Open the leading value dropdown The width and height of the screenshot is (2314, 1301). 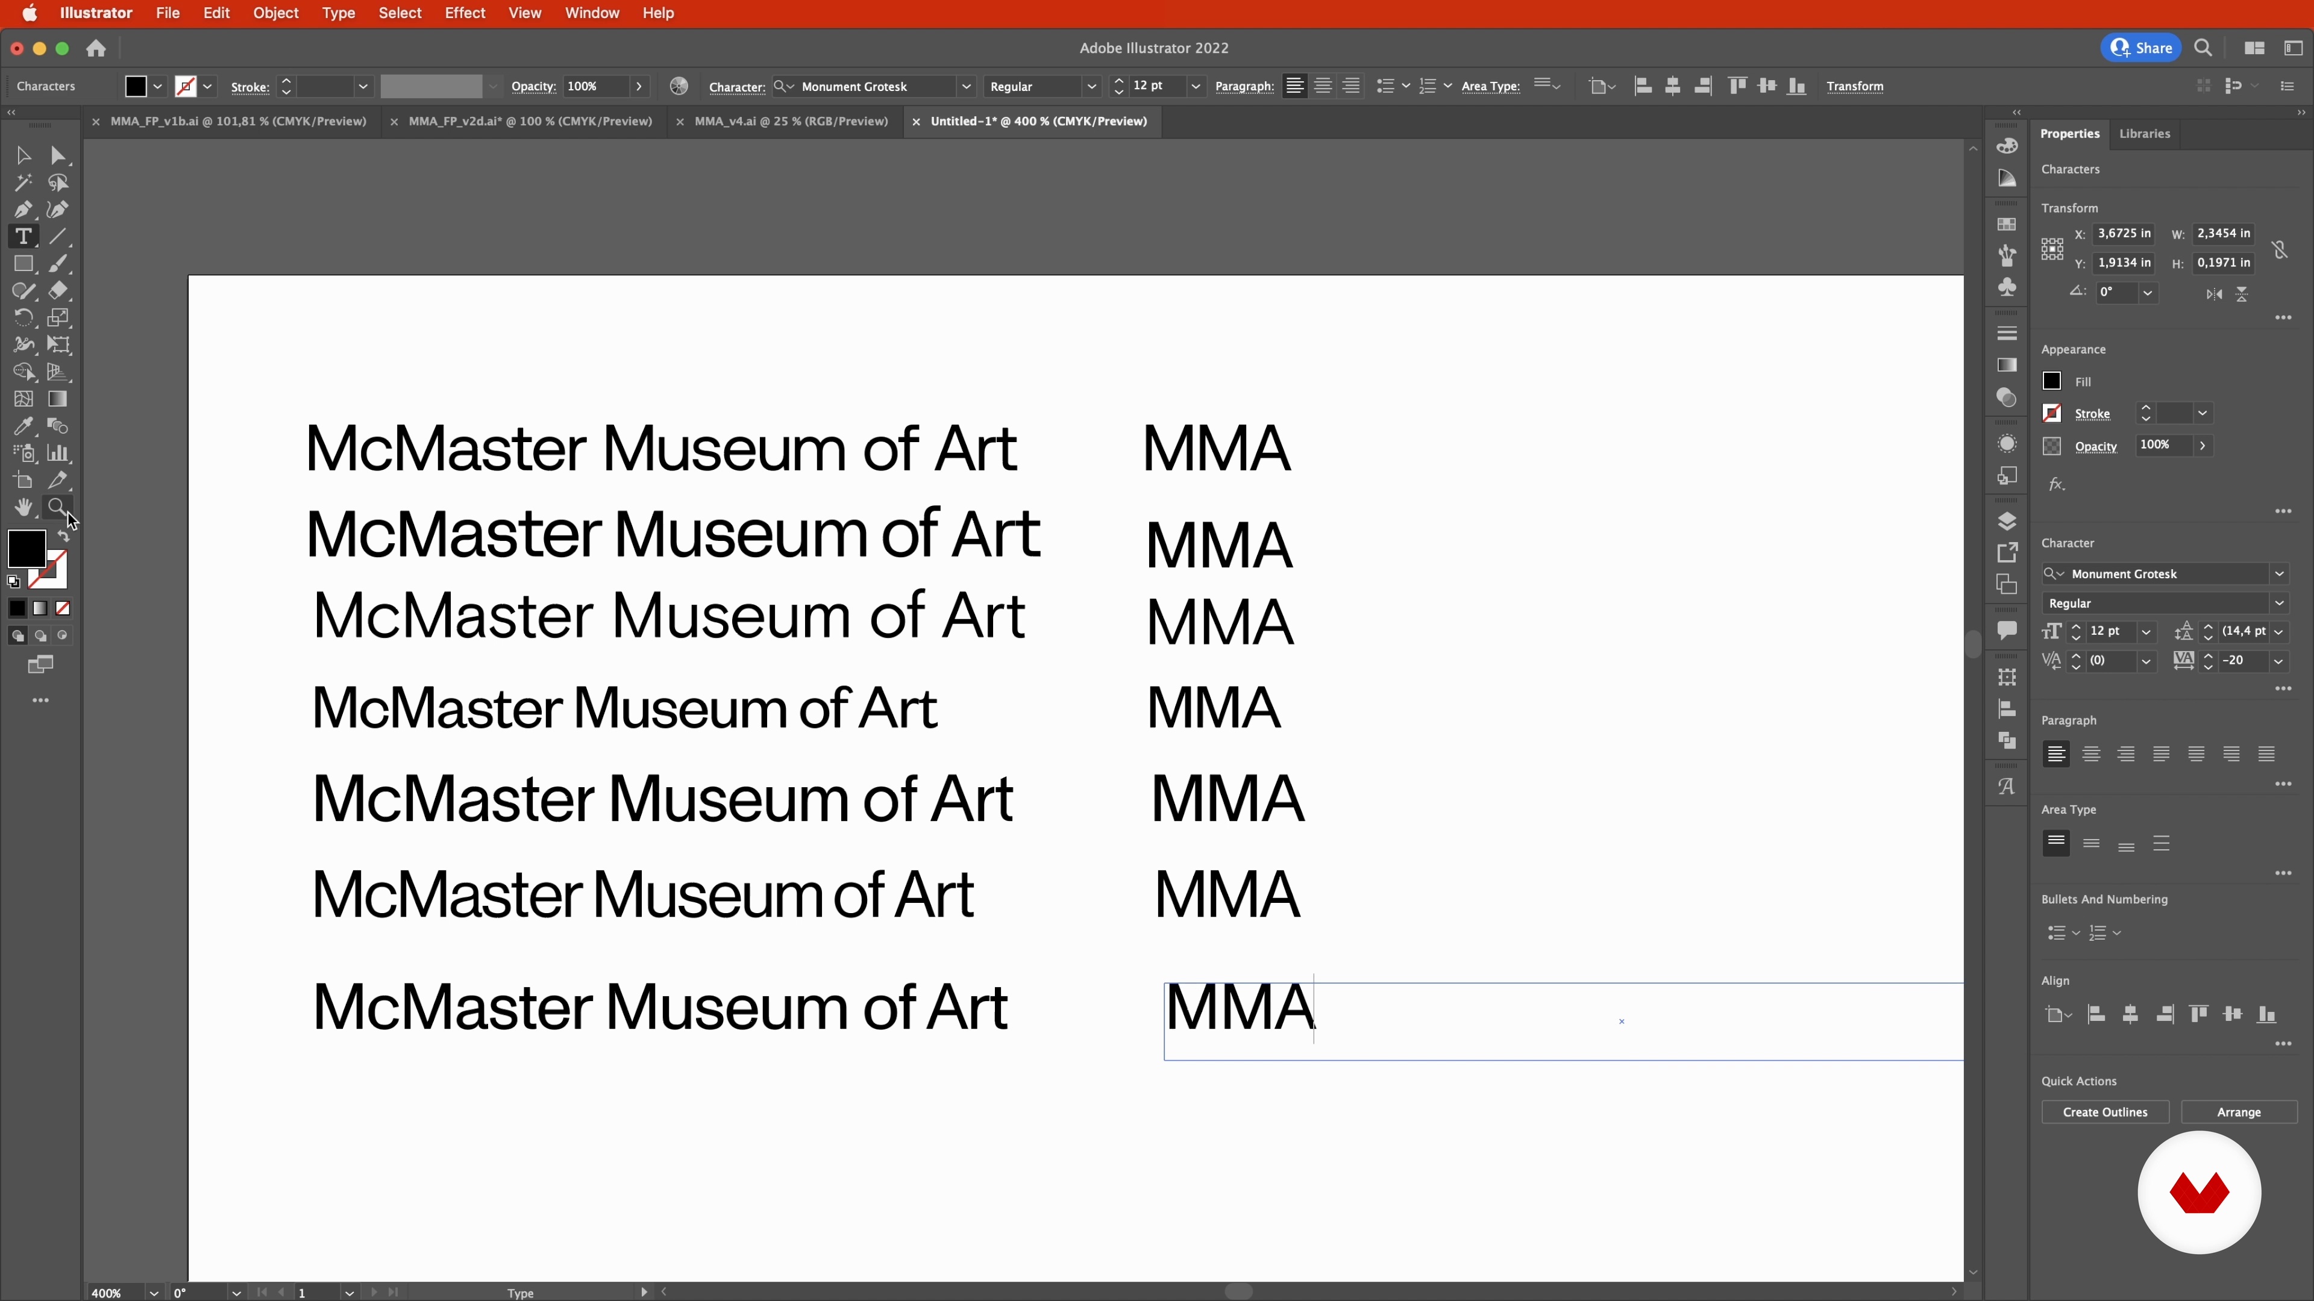click(x=2279, y=632)
